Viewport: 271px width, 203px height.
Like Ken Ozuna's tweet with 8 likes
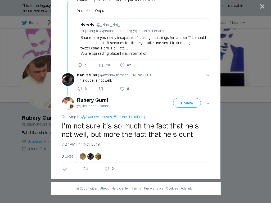coord(122,89)
